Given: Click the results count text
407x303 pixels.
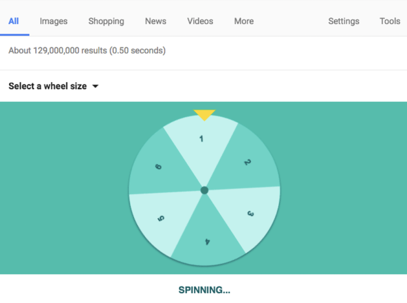Looking at the screenshot, I should point(87,51).
